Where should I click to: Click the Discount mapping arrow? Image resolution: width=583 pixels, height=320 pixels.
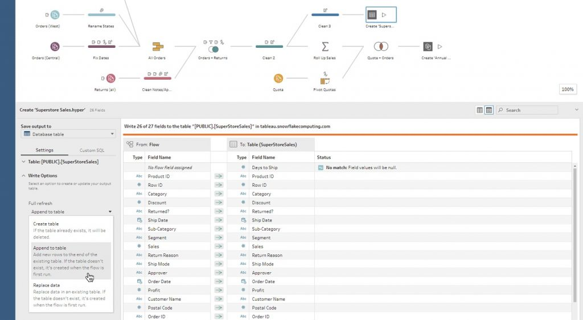point(219,203)
